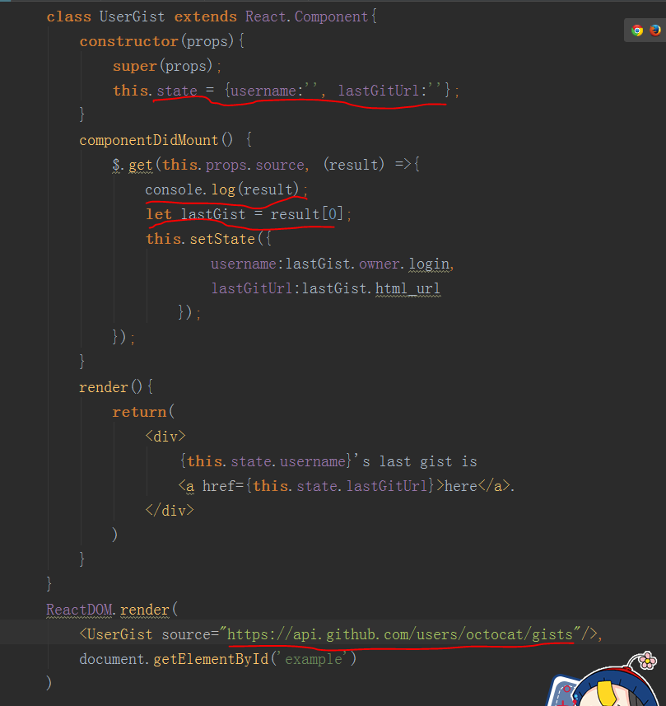The height and width of the screenshot is (706, 666).
Task: Select the componentDidMount method name
Action: coord(149,140)
